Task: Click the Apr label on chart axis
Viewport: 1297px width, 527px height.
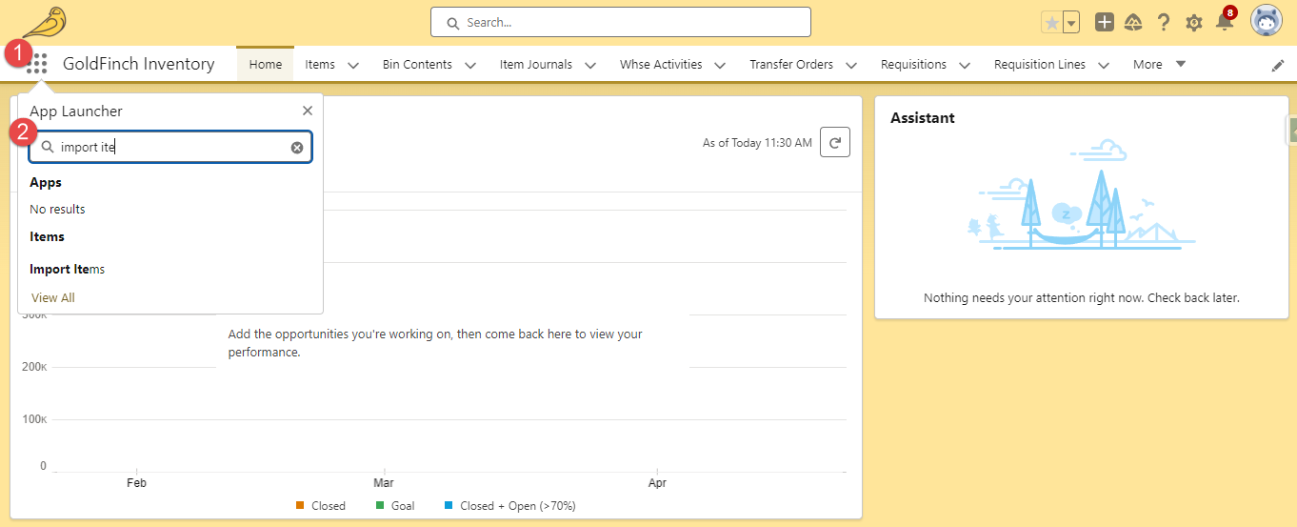Action: (657, 483)
